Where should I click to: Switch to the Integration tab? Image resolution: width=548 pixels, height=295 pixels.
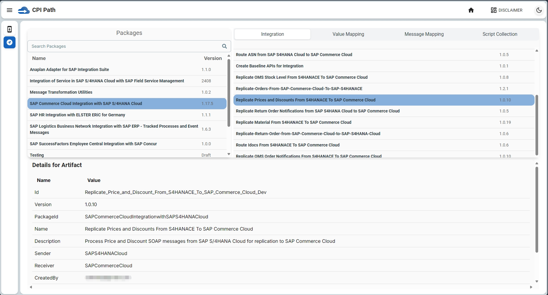[x=273, y=34]
